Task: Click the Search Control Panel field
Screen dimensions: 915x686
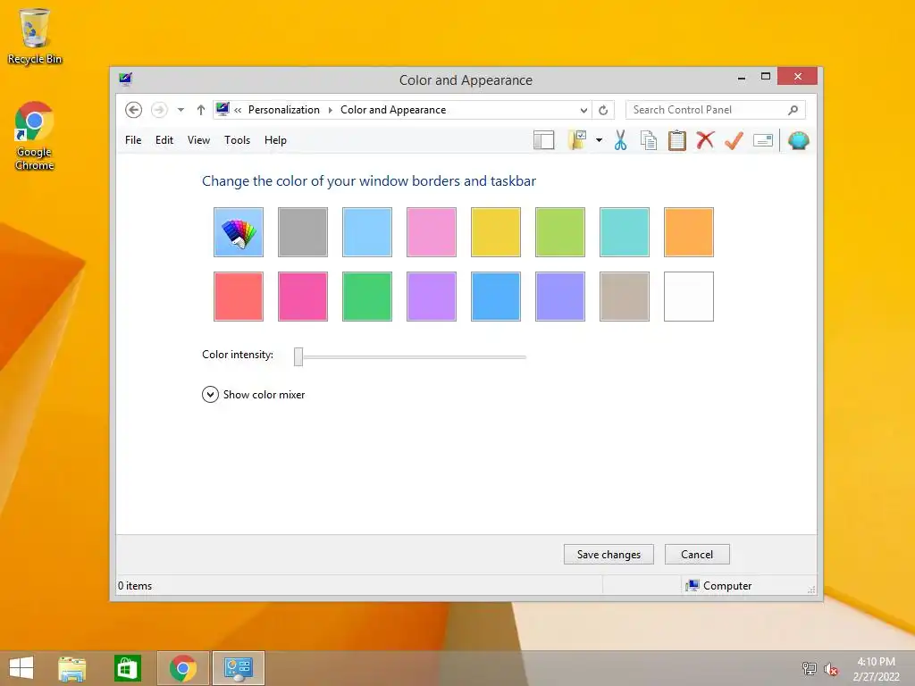Action: coord(716,110)
